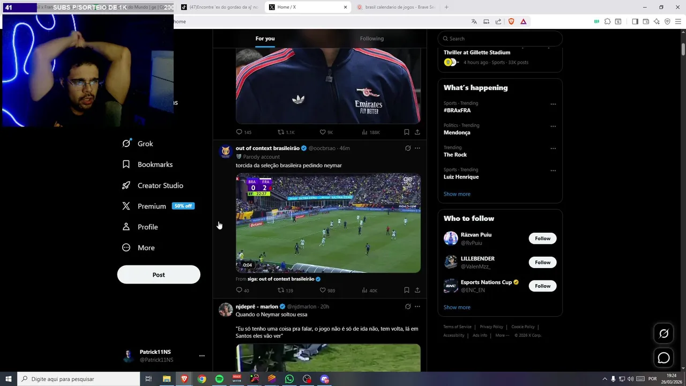Click the X search field
This screenshot has height=386, width=686.
pyautogui.click(x=500, y=39)
